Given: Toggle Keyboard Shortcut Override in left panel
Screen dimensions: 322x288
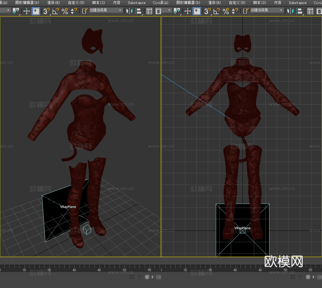Looking at the screenshot, I should pos(36,11).
